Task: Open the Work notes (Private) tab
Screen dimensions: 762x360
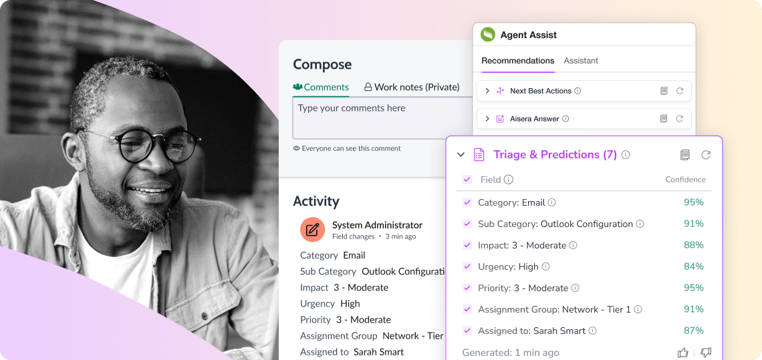Action: tap(412, 87)
